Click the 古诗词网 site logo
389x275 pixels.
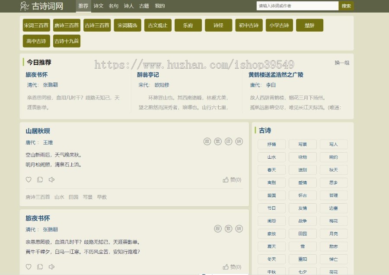click(41, 6)
